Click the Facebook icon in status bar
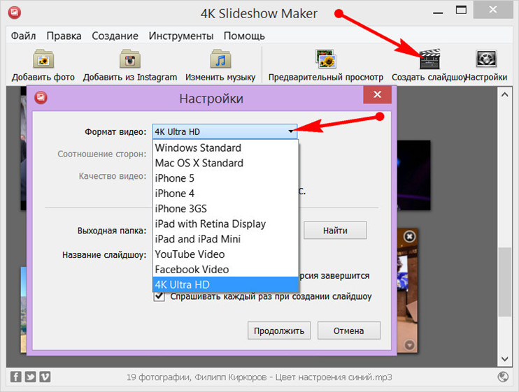The image size is (519, 392). coord(15,377)
